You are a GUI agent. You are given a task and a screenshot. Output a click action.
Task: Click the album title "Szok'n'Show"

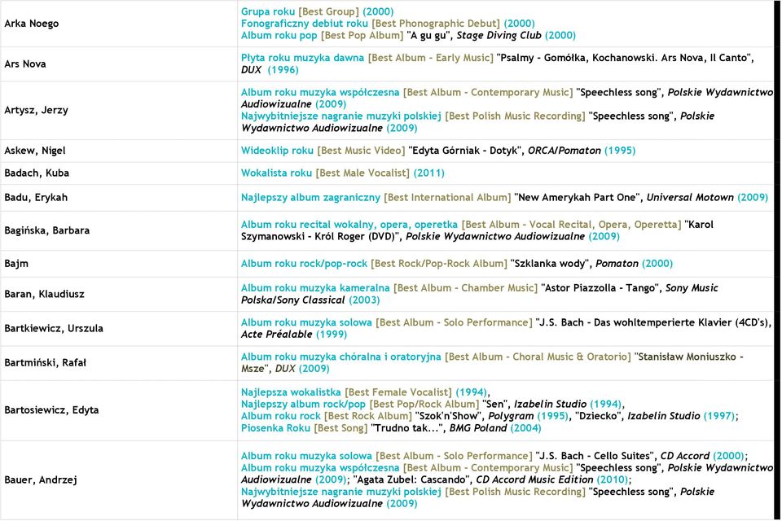448,416
